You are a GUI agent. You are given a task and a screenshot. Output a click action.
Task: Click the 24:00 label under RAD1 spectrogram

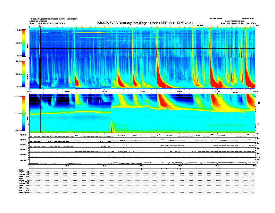coord(255,92)
